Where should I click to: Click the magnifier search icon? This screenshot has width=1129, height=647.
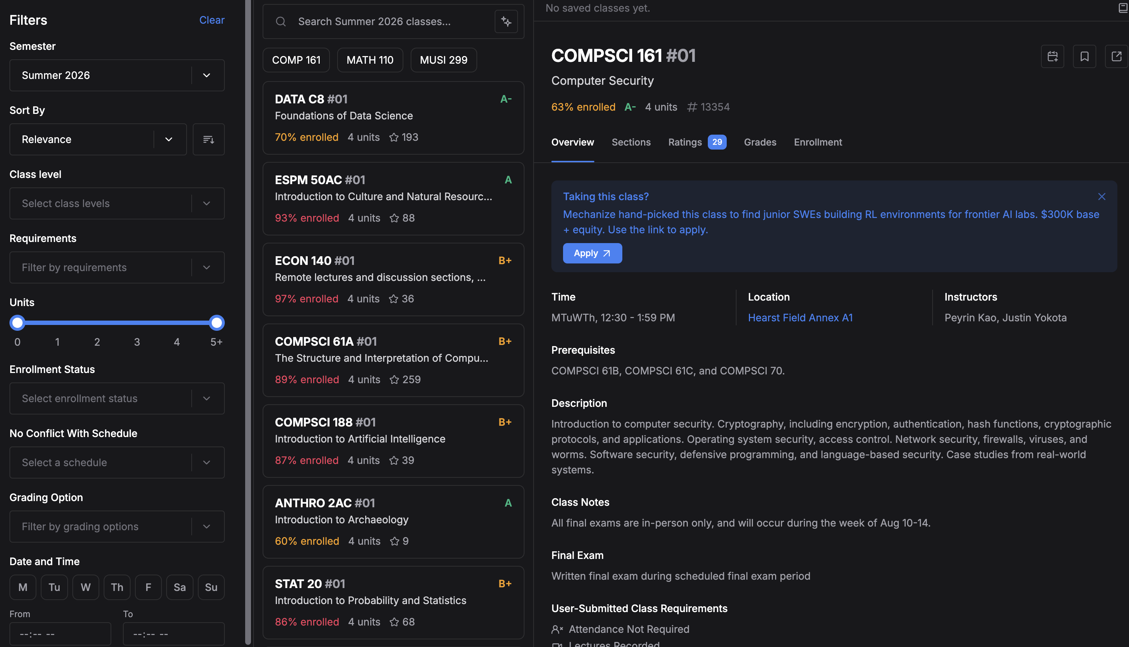click(281, 21)
